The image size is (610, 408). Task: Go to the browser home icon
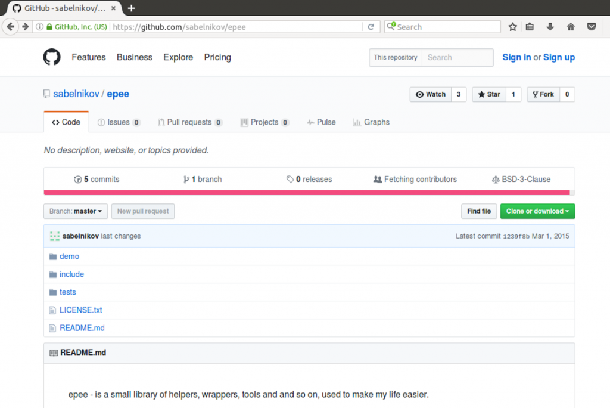click(570, 27)
